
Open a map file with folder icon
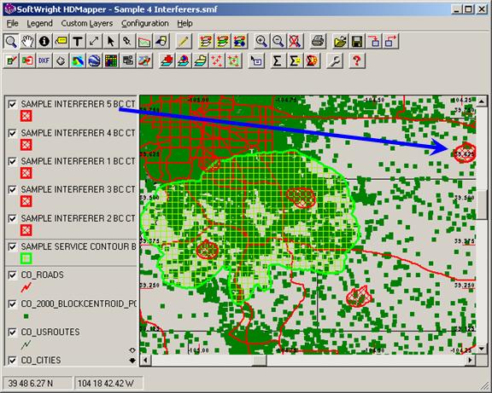coord(341,41)
